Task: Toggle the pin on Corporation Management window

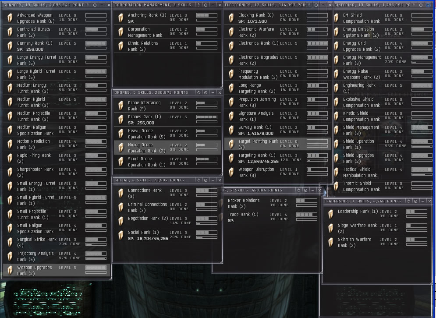Action: click(206, 5)
